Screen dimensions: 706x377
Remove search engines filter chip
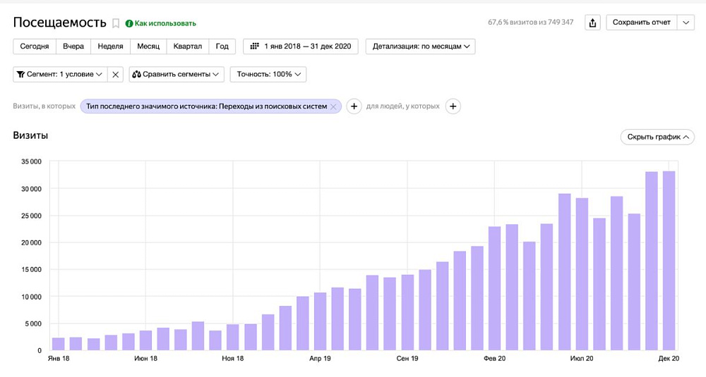point(334,106)
